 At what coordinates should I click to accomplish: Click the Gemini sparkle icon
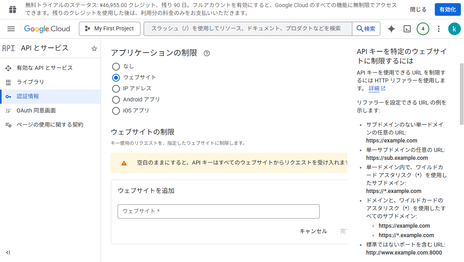391,29
